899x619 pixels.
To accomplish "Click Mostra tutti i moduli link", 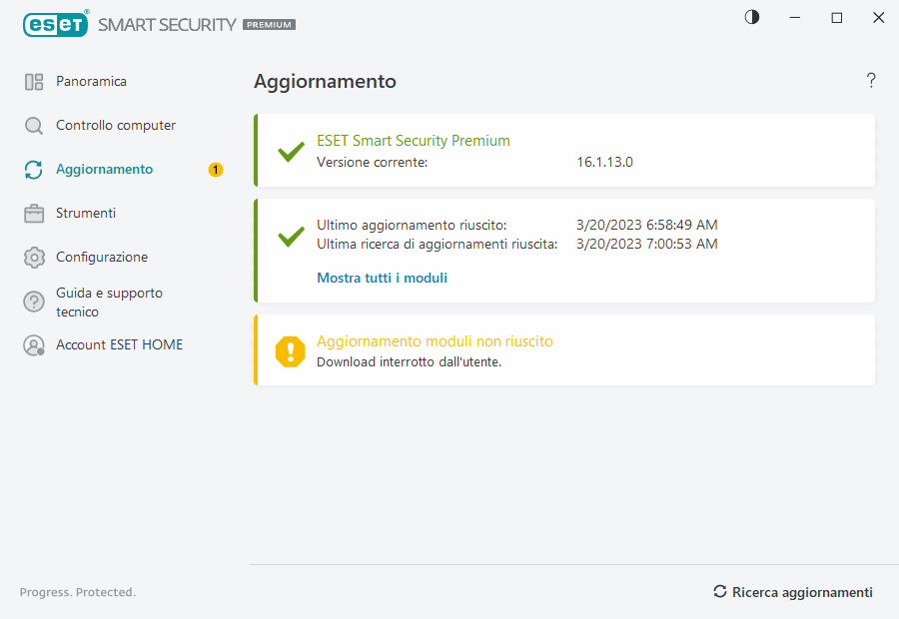I will tap(382, 279).
